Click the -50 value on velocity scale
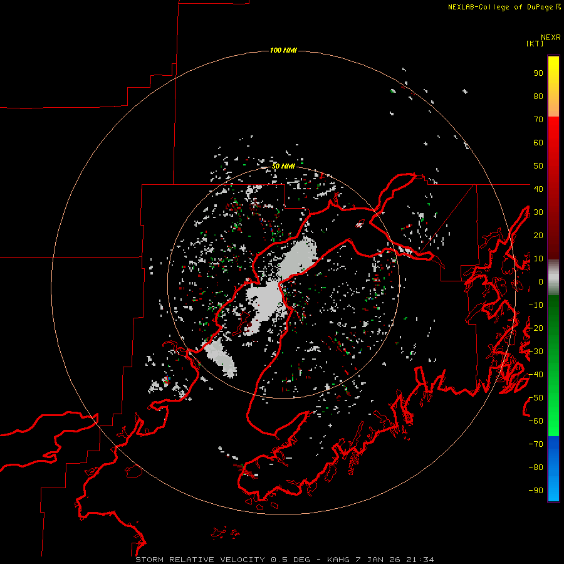Screen dimensions: 564x564 (x=536, y=398)
